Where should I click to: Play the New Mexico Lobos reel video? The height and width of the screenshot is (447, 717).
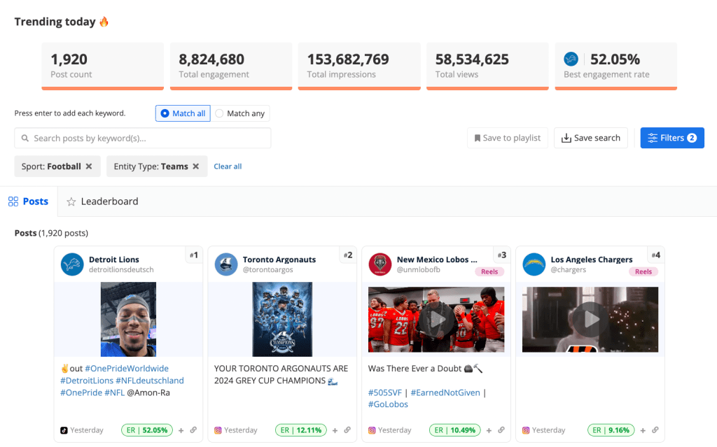437,319
